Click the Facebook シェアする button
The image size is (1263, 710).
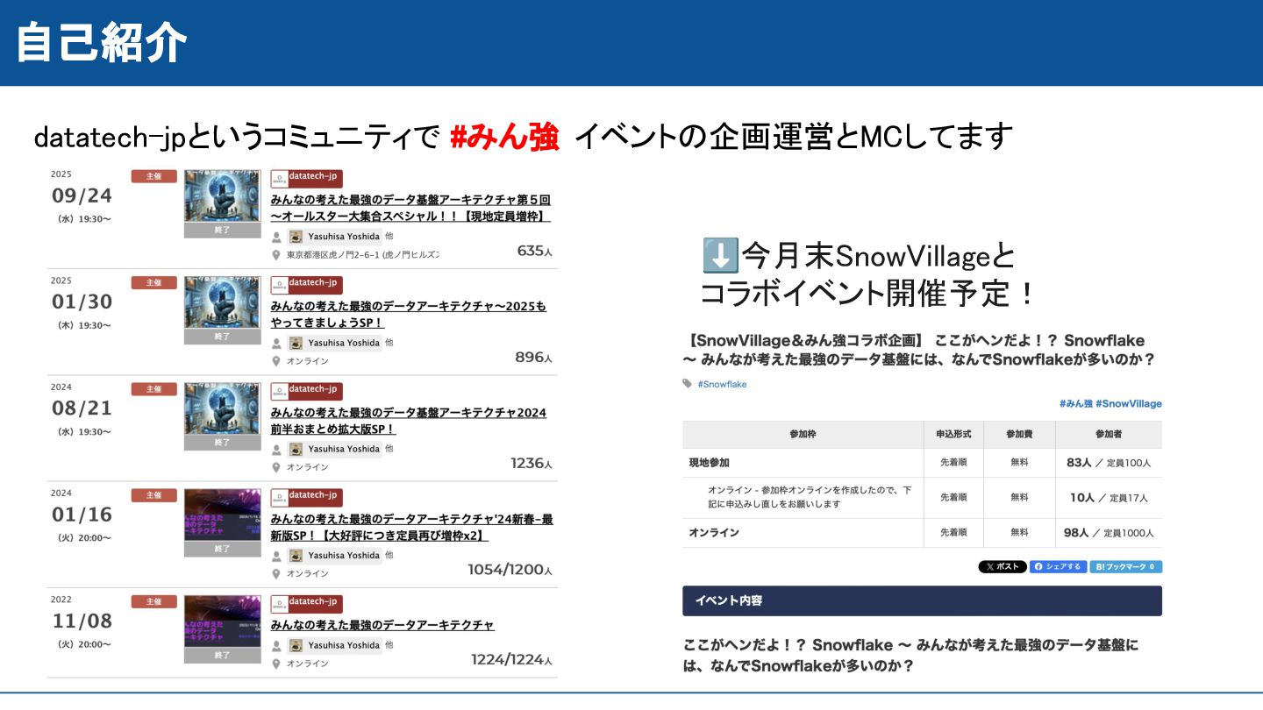pyautogui.click(x=1059, y=567)
